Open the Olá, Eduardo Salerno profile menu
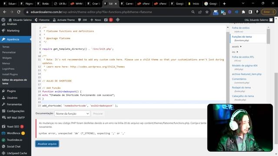The image size is (278, 156). [258, 20]
